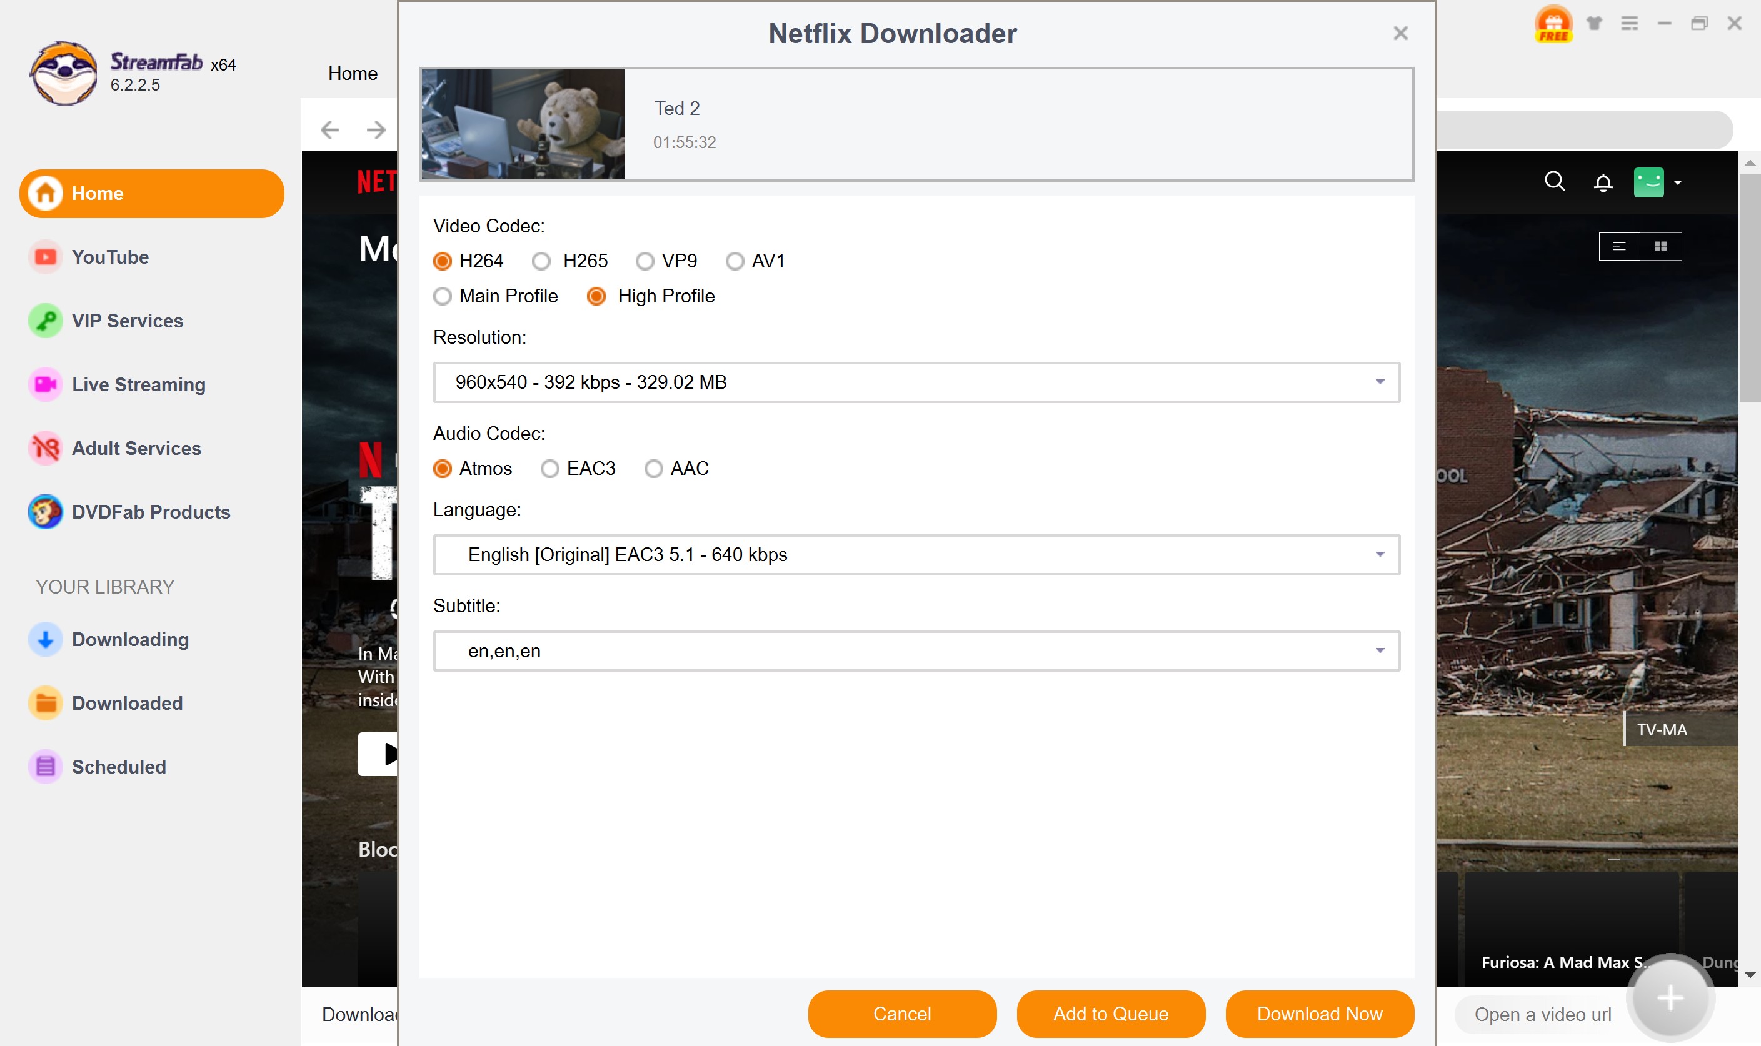Switch to the Home browser tab
1761x1046 pixels.
pos(353,73)
